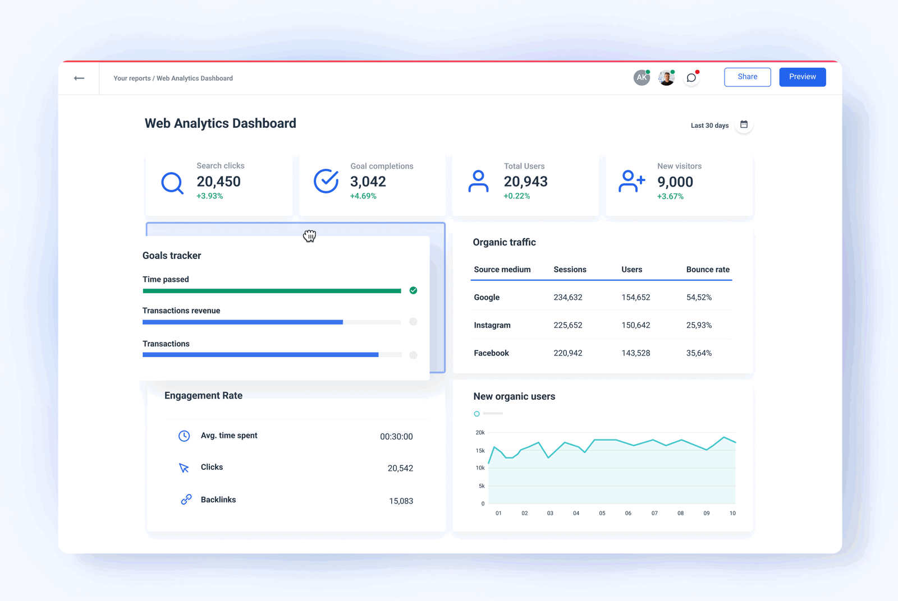Click the clock icon beside Avg. time spent
898x601 pixels.
point(184,436)
